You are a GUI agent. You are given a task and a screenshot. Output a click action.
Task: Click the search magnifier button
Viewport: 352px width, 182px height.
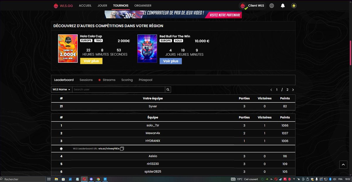168,90
